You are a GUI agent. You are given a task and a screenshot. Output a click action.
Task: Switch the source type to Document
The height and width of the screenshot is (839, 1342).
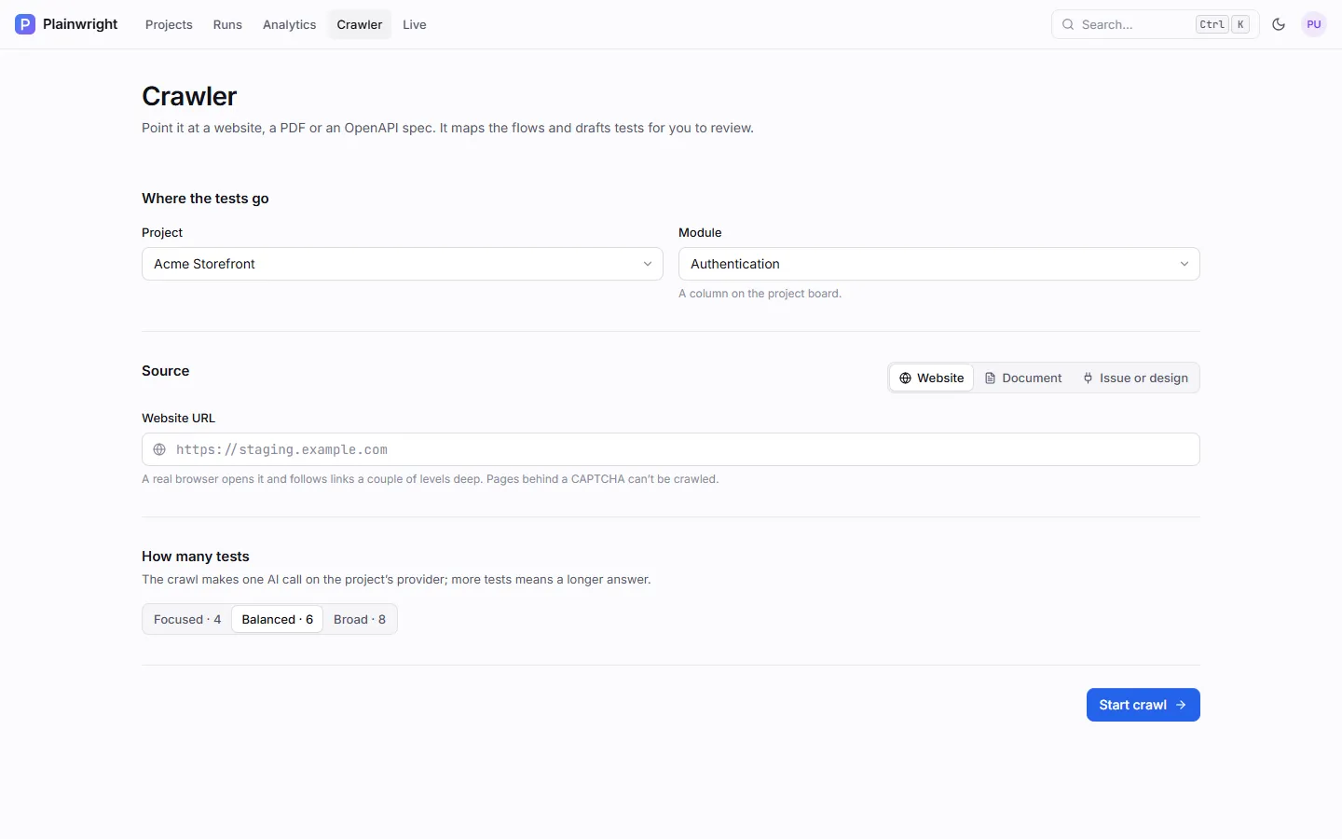[x=1023, y=378]
